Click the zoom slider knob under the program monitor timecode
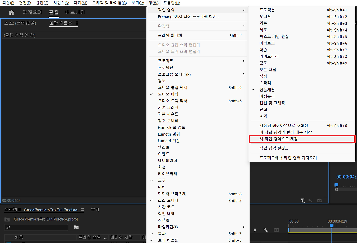This screenshot has height=243, width=357. coord(336,189)
